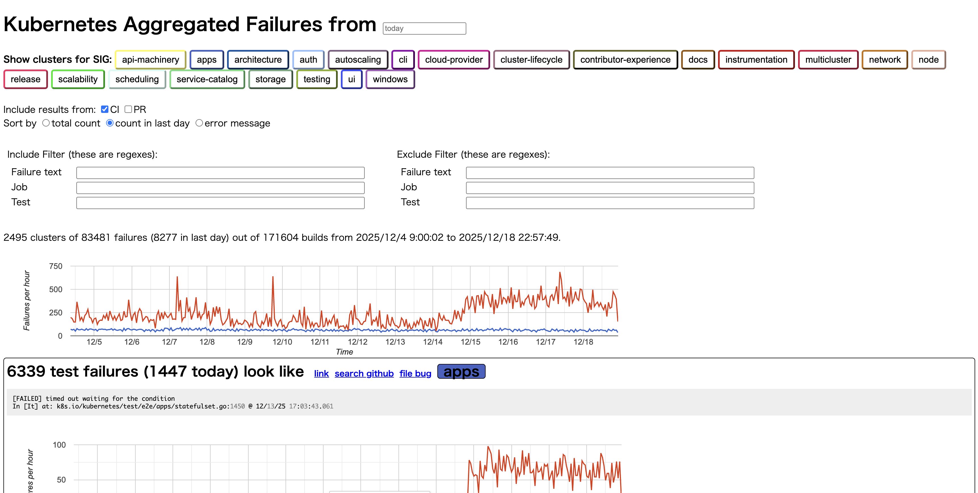
Task: Select the apps SIG filter button
Action: 207,60
